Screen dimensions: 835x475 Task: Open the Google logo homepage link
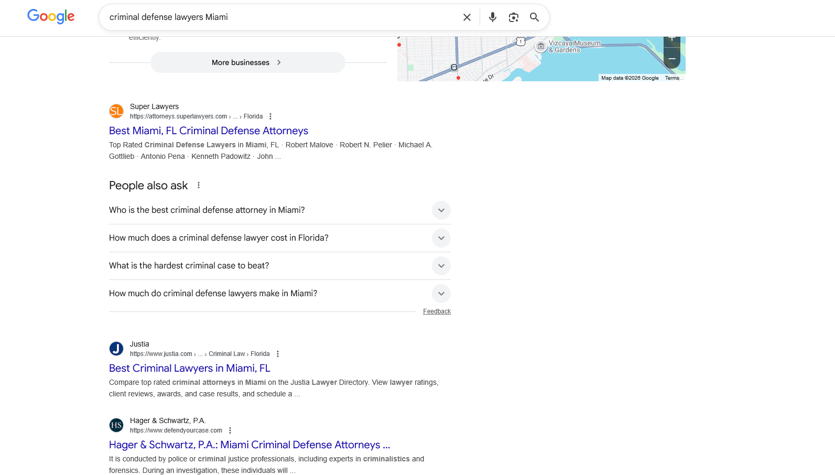(x=51, y=17)
